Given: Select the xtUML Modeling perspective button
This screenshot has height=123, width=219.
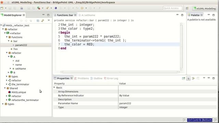Looking at the screenshot, I should (204, 8).
